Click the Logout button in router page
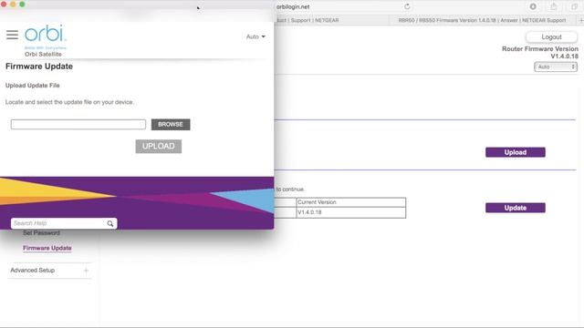The width and height of the screenshot is (584, 328). (551, 36)
